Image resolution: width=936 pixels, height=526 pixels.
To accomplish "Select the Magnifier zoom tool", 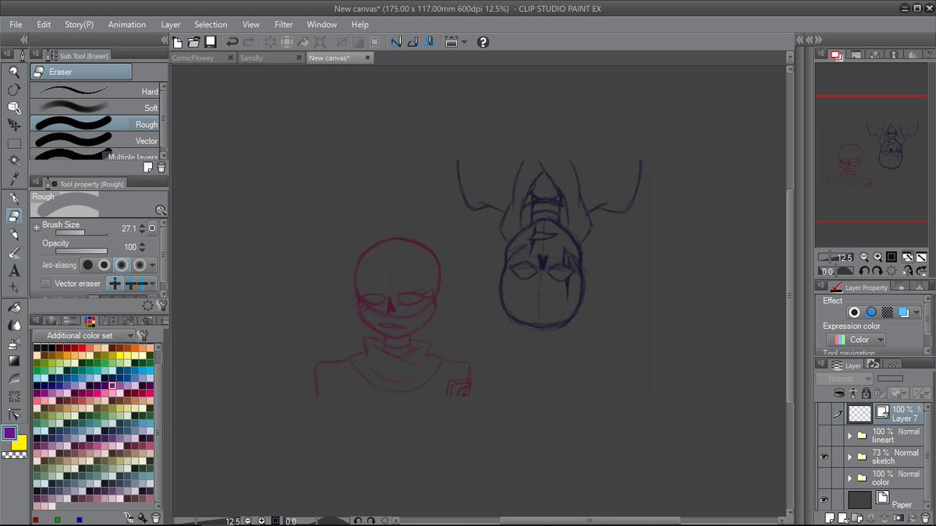I will pos(14,72).
